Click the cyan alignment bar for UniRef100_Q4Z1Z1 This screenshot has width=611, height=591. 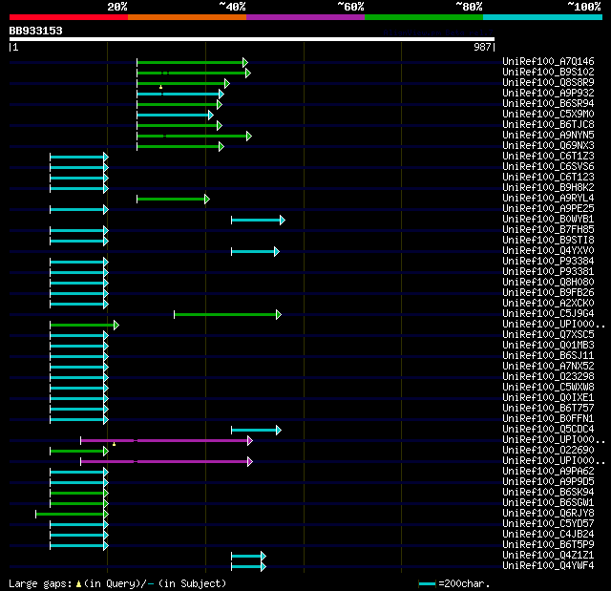(x=248, y=556)
